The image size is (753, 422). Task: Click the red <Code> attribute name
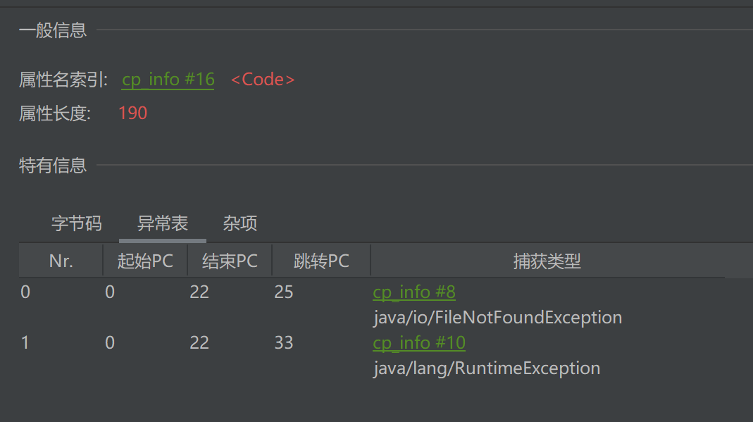[x=263, y=80]
